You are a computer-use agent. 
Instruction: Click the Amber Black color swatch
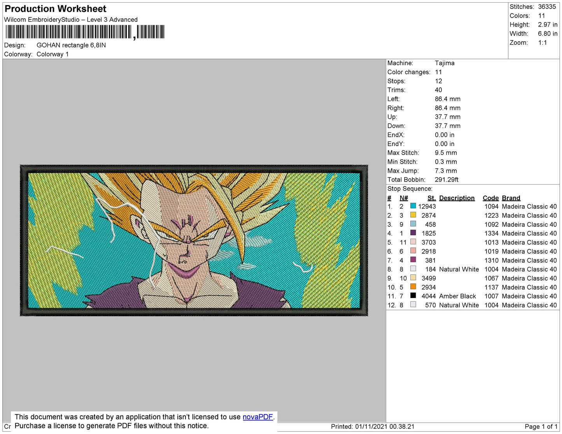click(413, 296)
